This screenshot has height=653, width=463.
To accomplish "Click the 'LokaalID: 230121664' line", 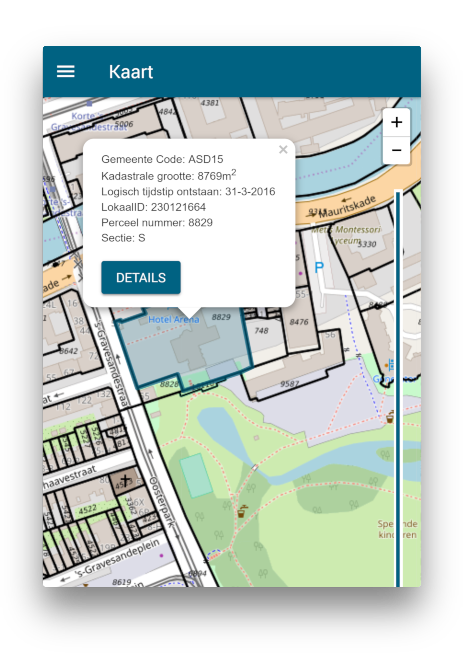I will 153,207.
